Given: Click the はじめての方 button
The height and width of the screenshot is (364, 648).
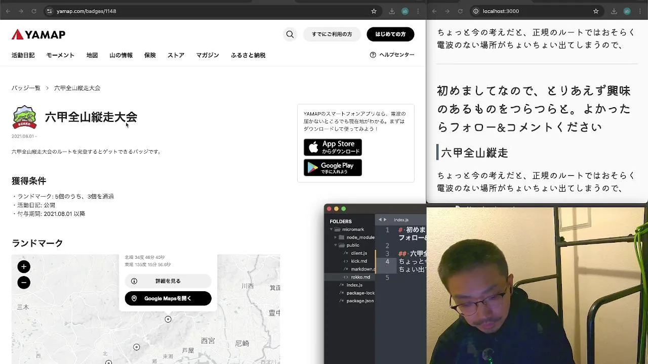Looking at the screenshot, I should click(x=390, y=34).
